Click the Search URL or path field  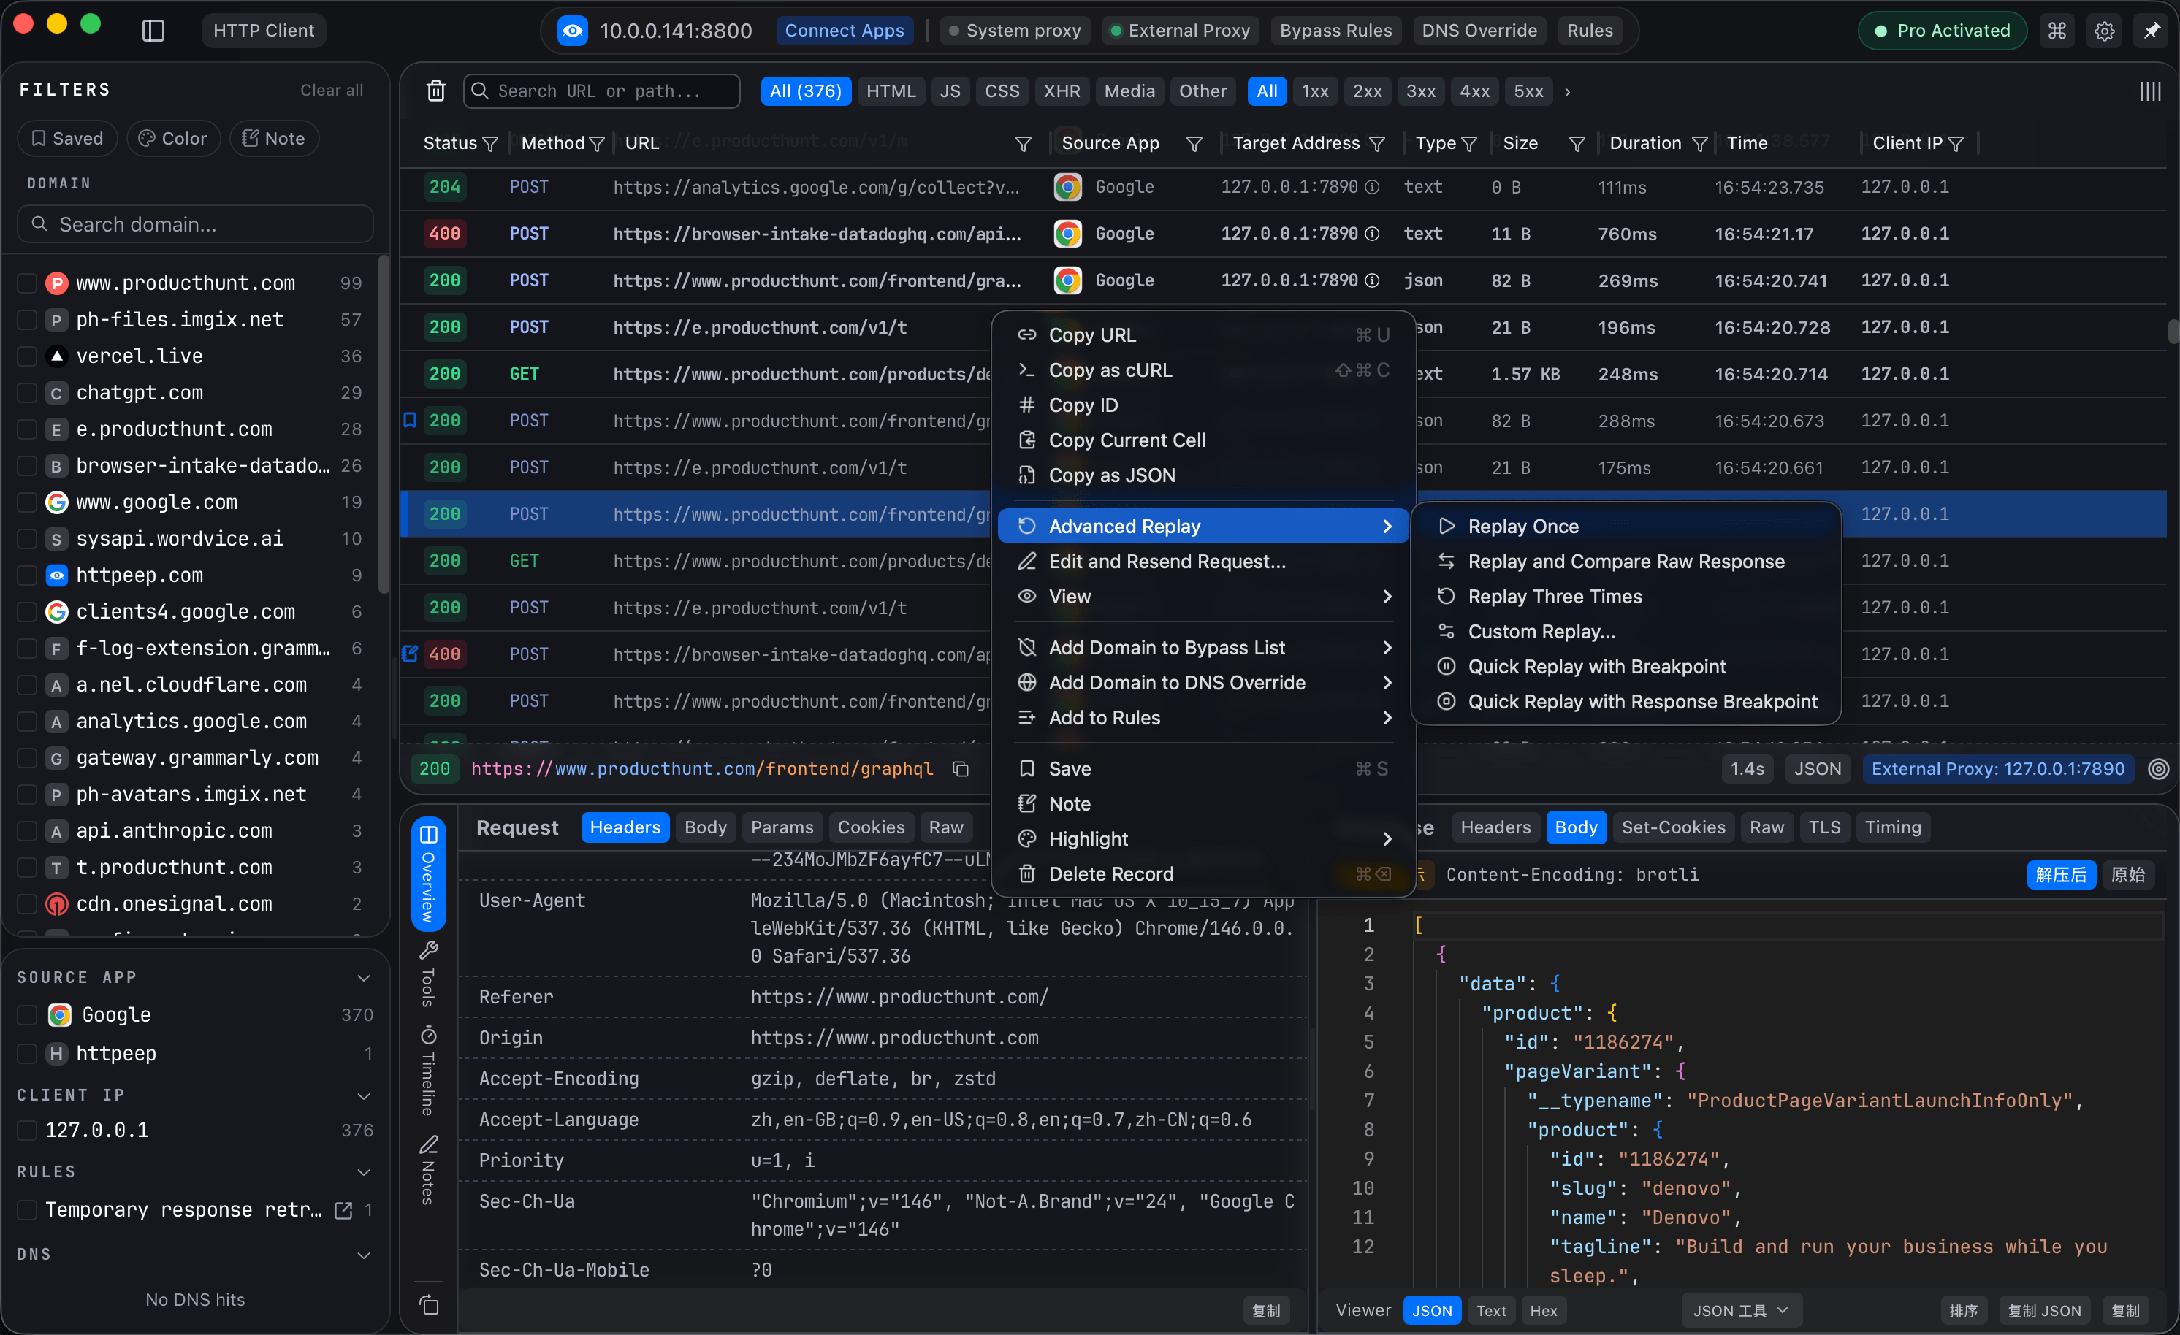(602, 91)
